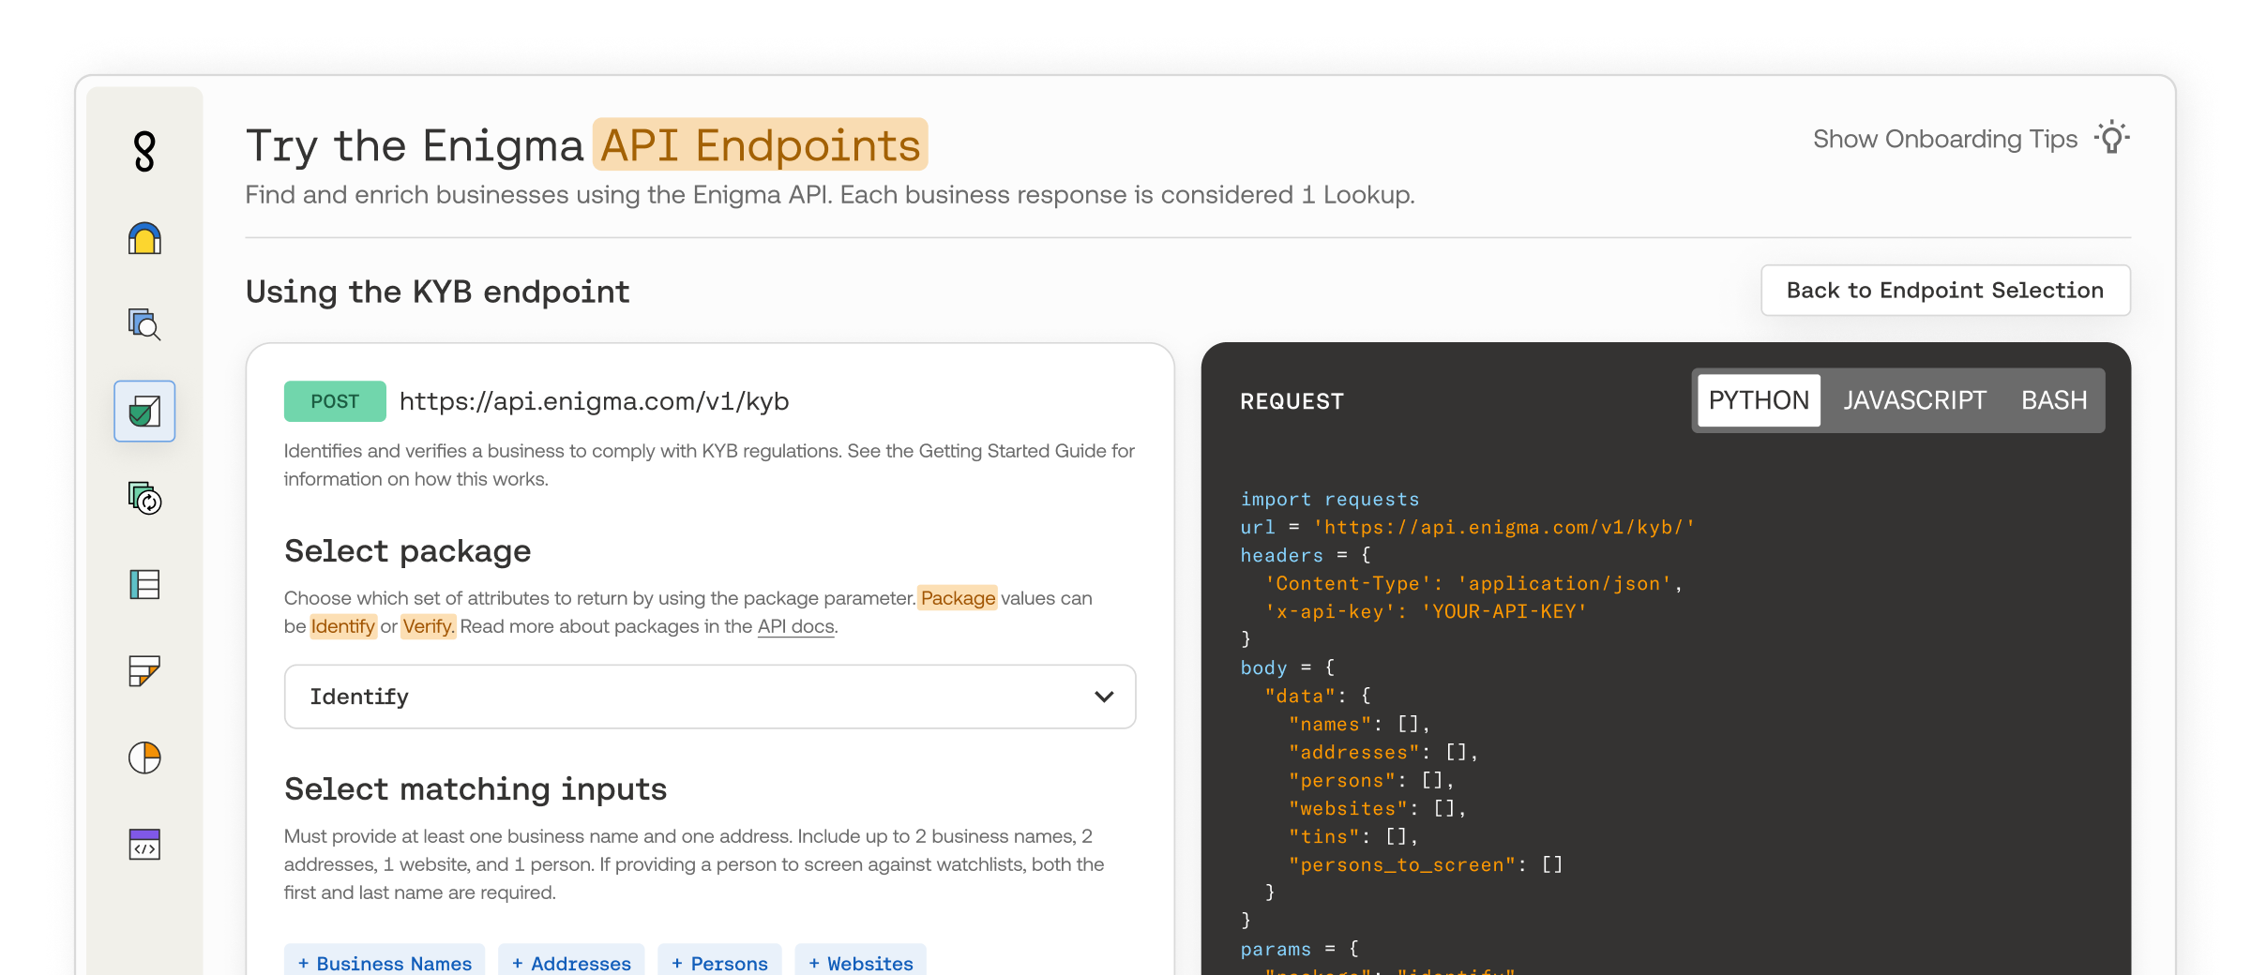This screenshot has width=2251, height=975.
Task: Click the Select package heading
Action: tap(408, 551)
